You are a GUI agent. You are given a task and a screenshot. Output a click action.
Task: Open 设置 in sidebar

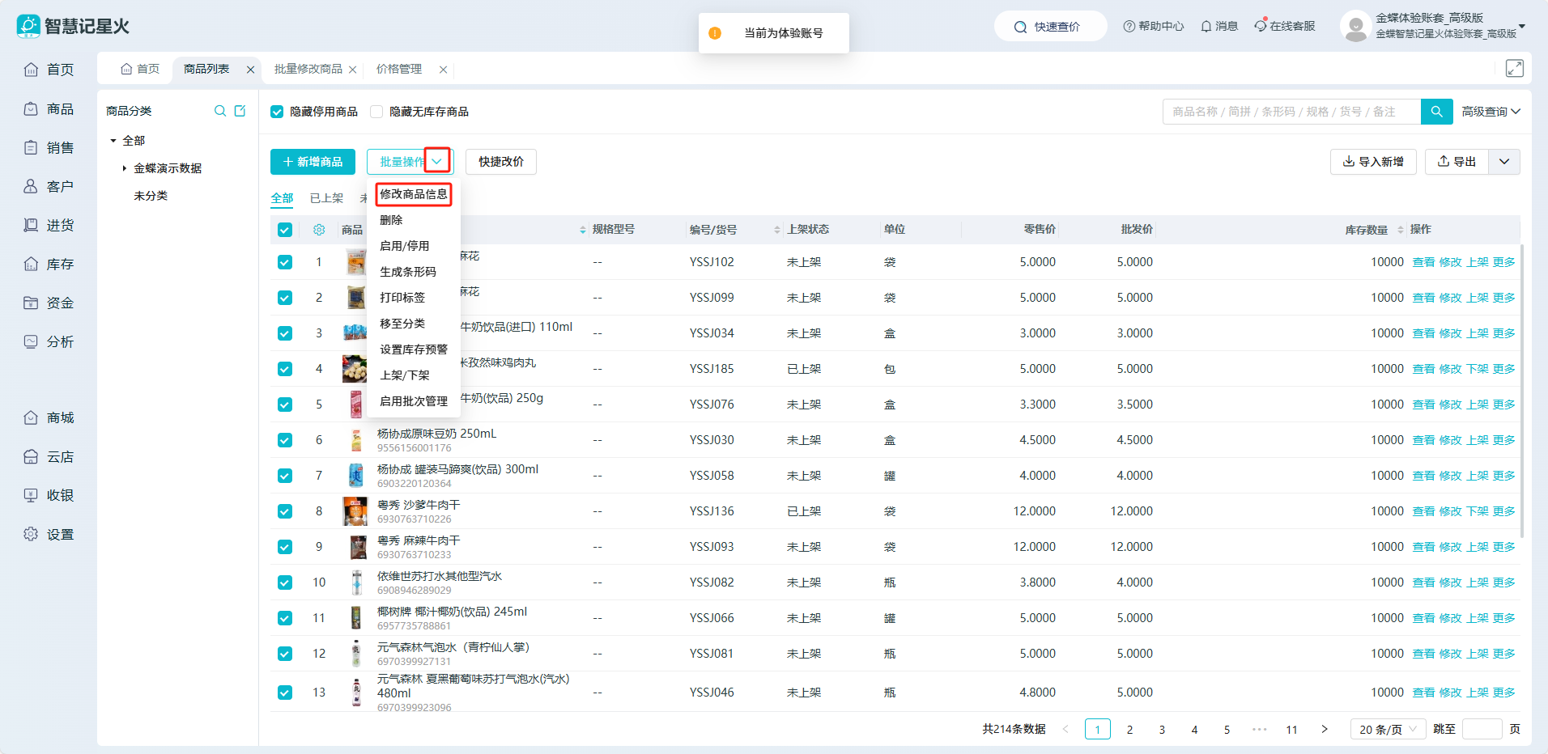49,534
